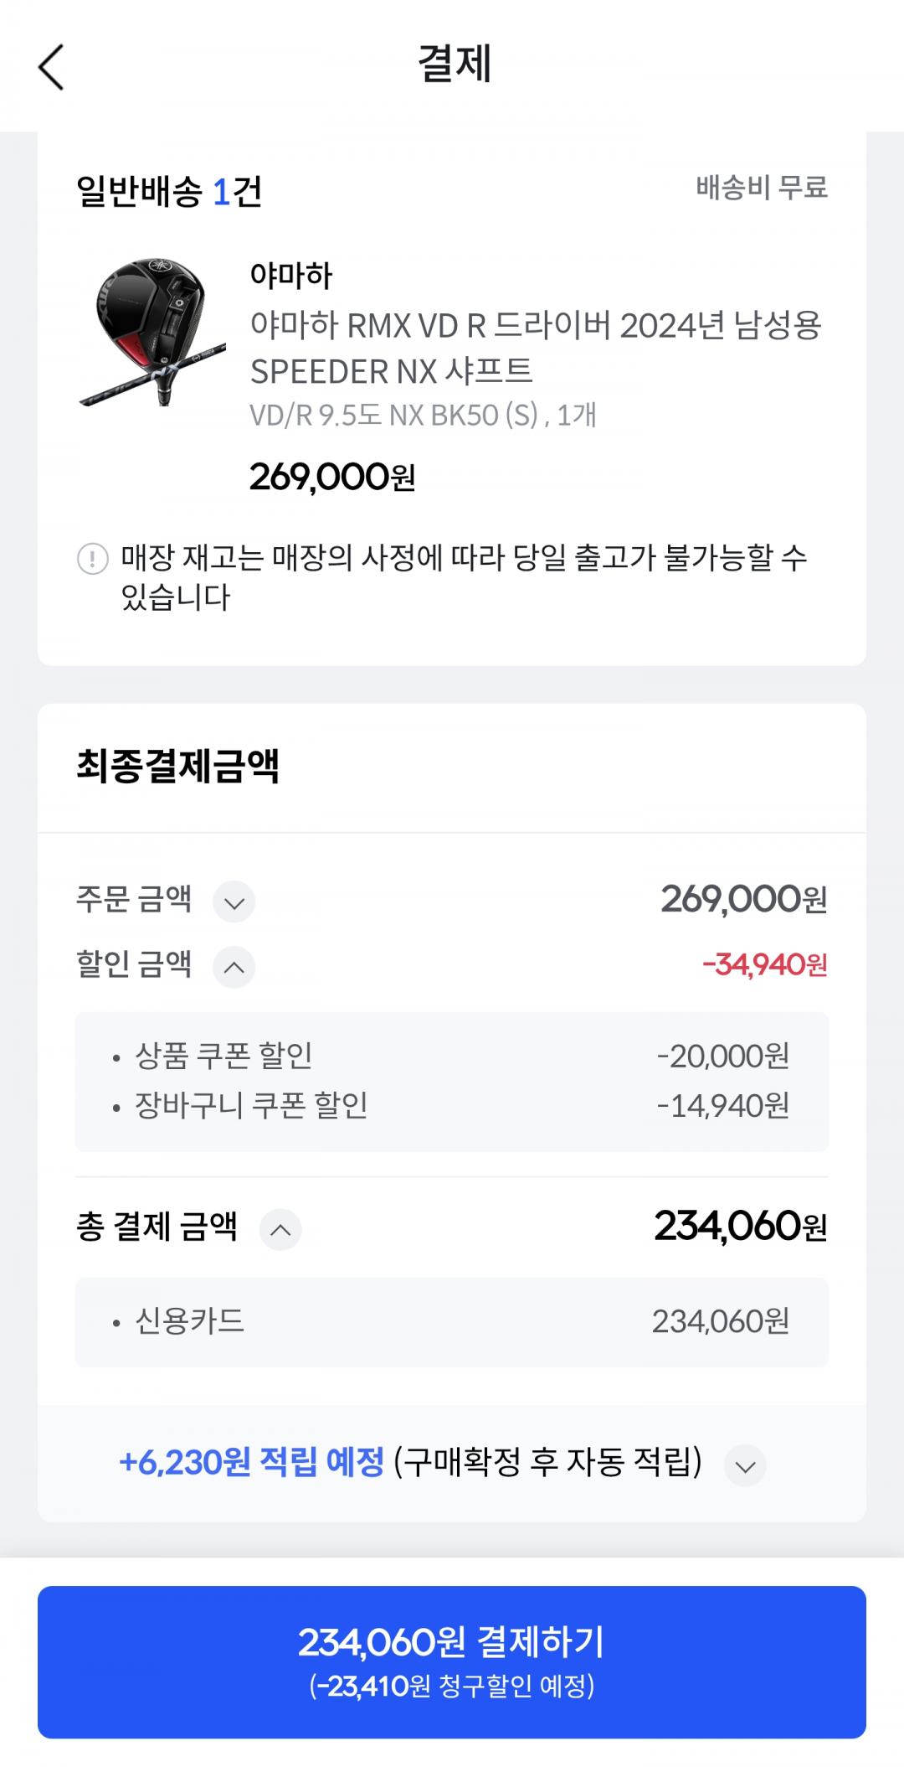
Task: Tap the 신용카드 payment method row
Action: (452, 1322)
